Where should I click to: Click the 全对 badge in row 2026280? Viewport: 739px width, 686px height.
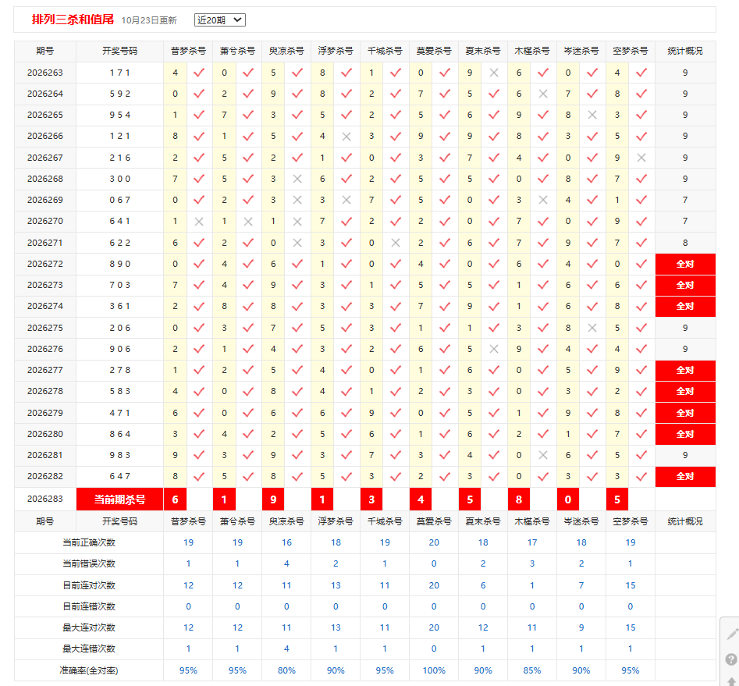[x=685, y=434]
